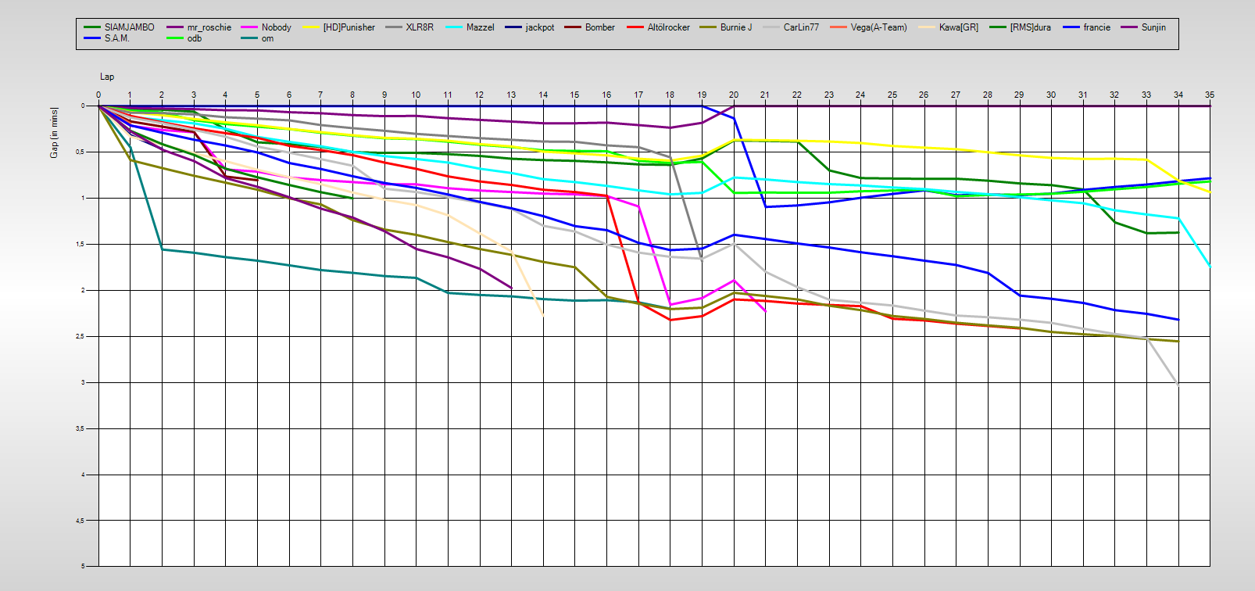Viewport: 1255px width, 591px height.
Task: Click the Gap [in mins] axis title
Action: point(54,133)
